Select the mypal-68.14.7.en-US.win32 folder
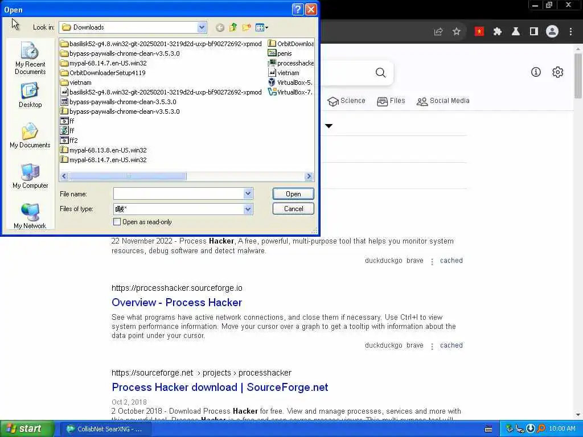The height and width of the screenshot is (437, 583). point(104,63)
